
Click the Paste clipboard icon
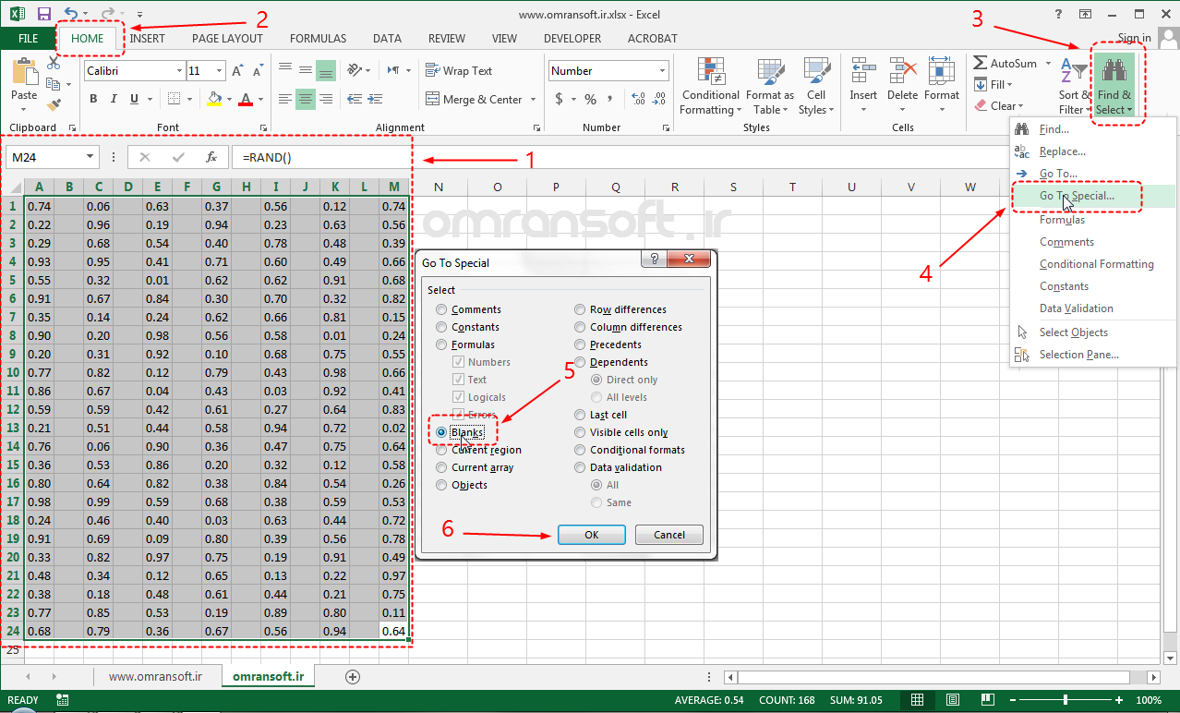[x=24, y=71]
